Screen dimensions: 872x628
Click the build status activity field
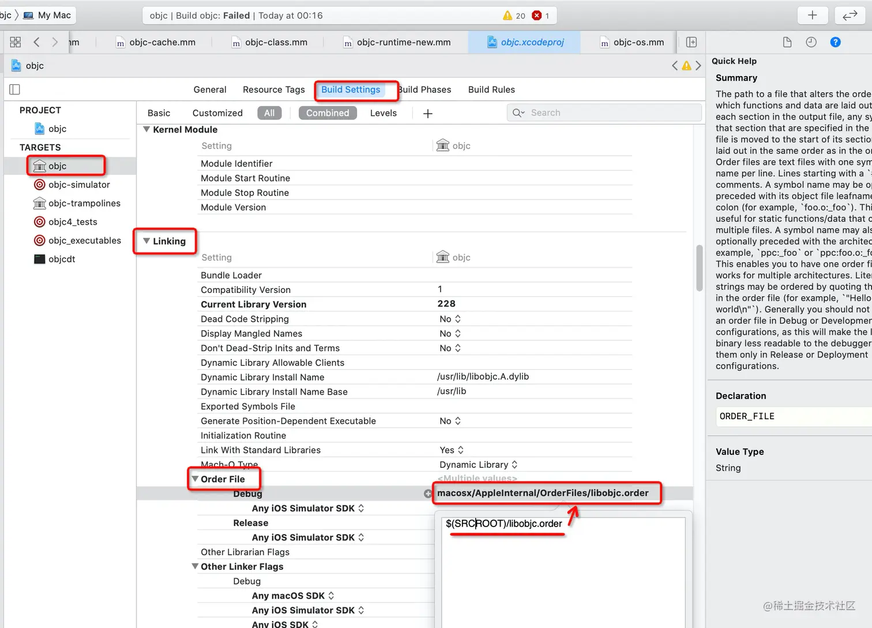click(x=349, y=16)
